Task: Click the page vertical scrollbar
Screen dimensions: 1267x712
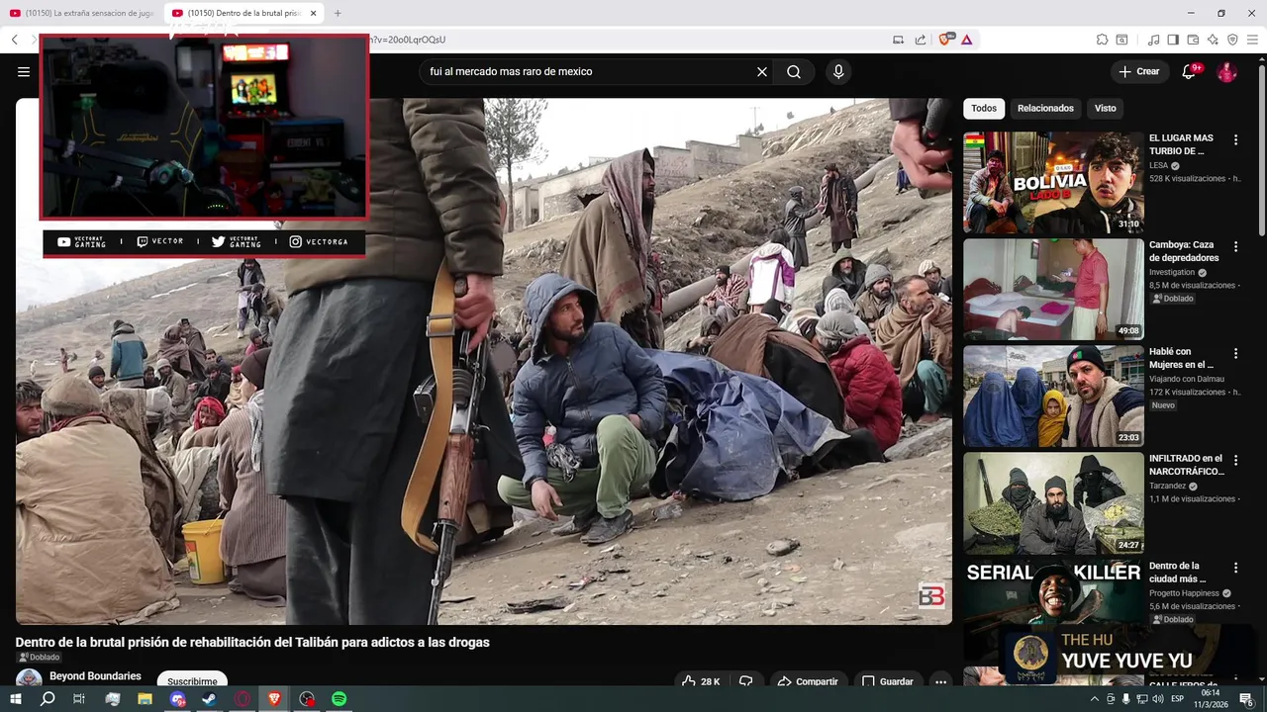Action: click(1262, 148)
